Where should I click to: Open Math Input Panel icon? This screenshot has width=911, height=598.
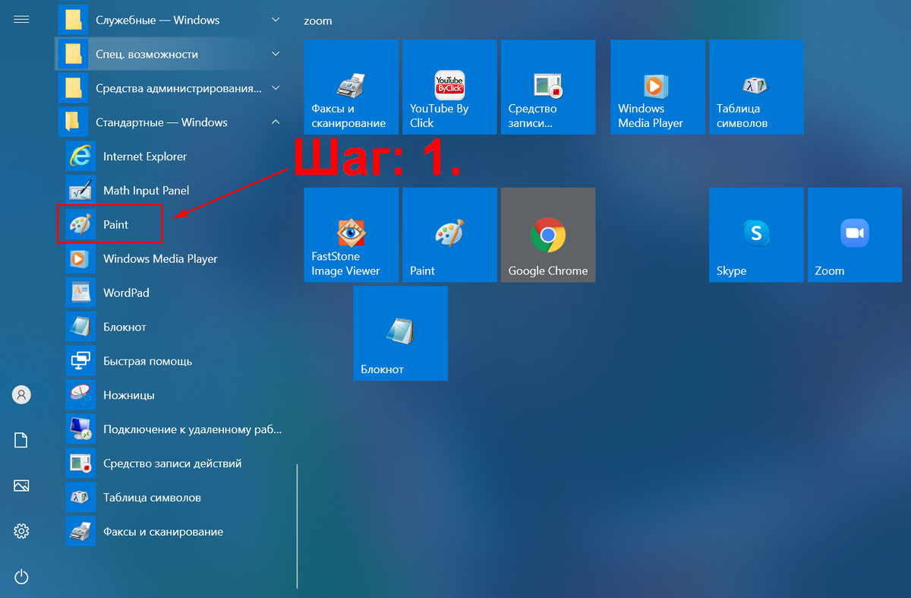pyautogui.click(x=80, y=191)
